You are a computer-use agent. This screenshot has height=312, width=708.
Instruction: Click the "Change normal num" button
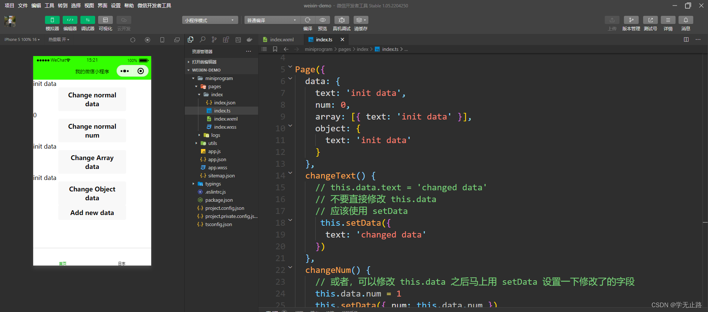(x=92, y=131)
